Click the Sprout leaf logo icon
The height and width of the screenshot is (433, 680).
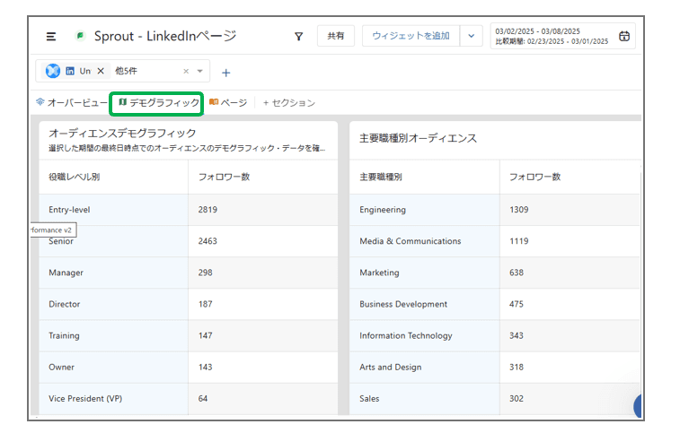(80, 36)
